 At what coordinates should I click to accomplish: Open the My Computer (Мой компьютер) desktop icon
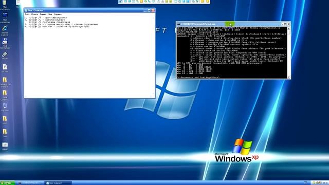[x=5, y=16]
